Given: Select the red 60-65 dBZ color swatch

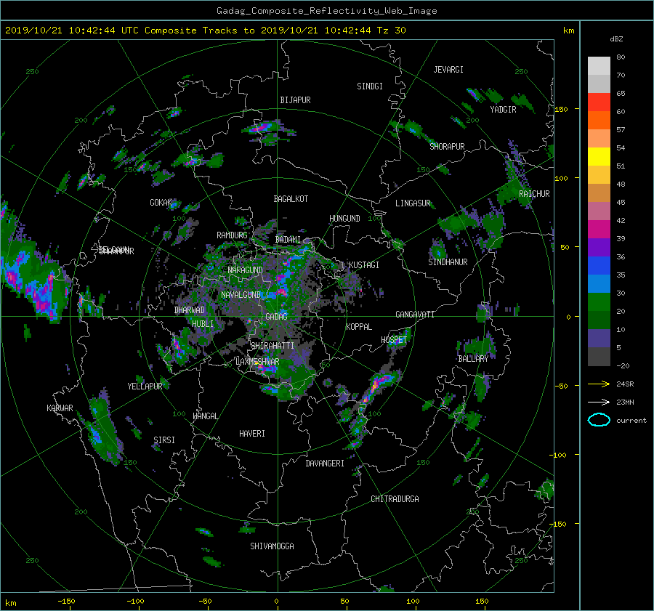Looking at the screenshot, I should (599, 102).
